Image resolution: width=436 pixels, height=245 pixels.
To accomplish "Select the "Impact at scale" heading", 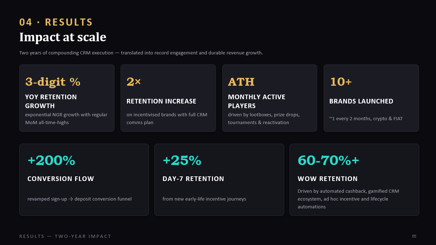I will coord(63,37).
